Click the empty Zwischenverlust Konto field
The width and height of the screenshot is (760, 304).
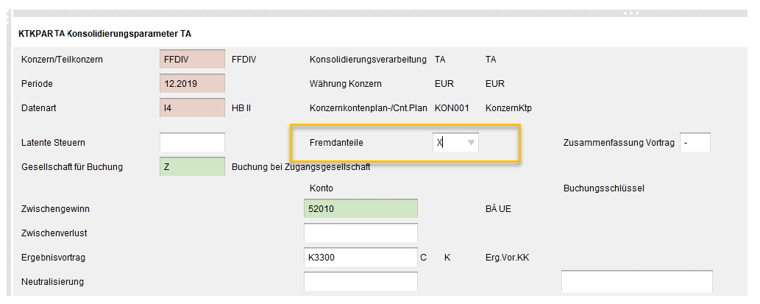coord(360,233)
